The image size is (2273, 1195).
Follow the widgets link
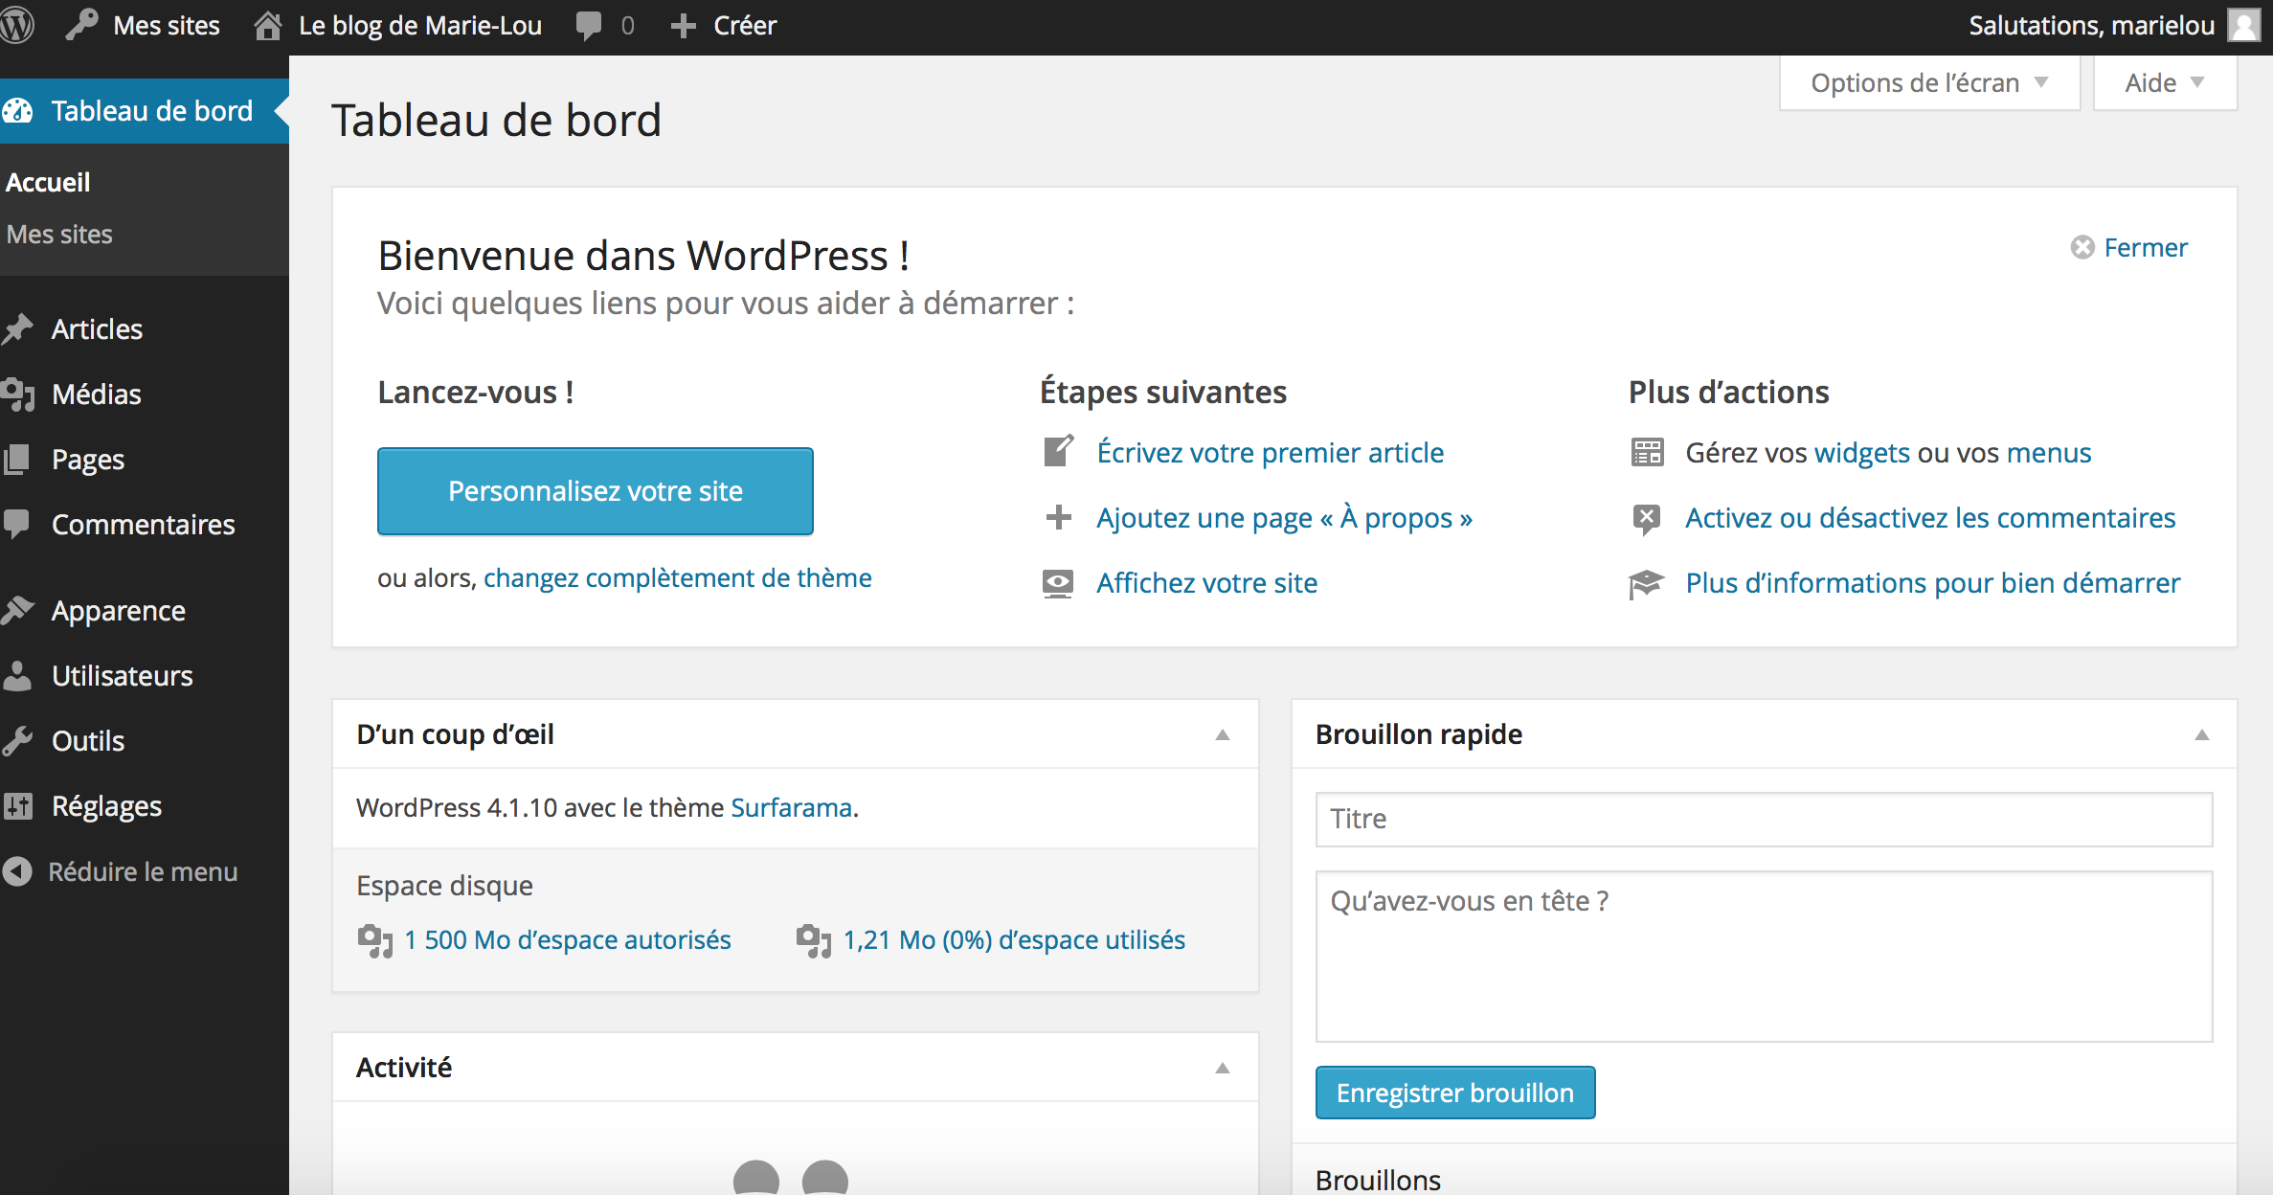1862,453
